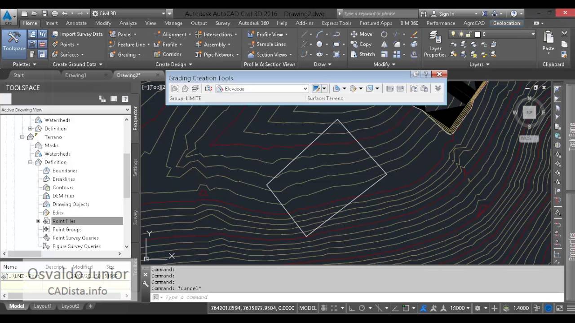Open Grading Creation Tools help button
The height and width of the screenshot is (323, 575).
[426, 74]
